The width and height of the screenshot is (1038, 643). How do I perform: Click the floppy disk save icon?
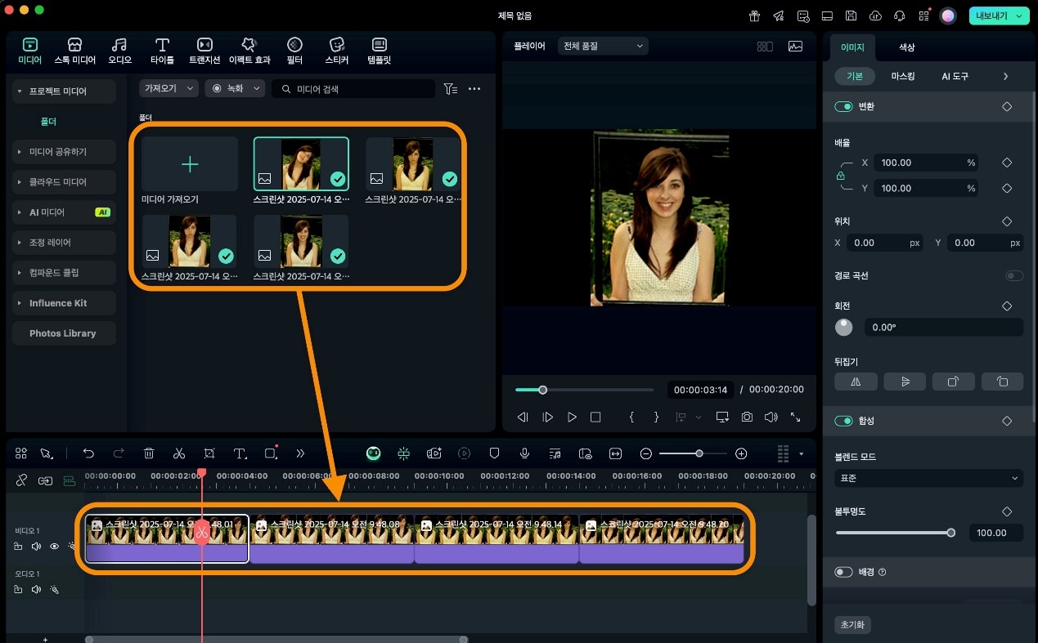click(852, 16)
